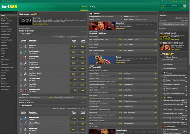Click the Basketball banner photo
Screen dimensions: 190x134
click(x=102, y=26)
